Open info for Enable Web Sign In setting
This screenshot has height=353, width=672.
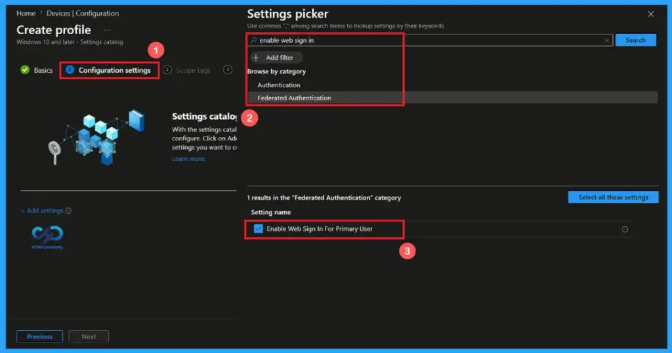[x=625, y=229]
